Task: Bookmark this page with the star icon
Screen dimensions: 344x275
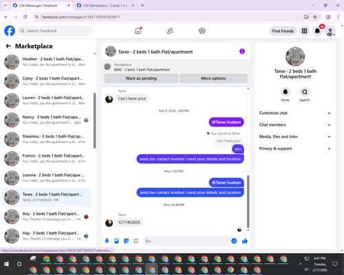Action: click(x=315, y=17)
